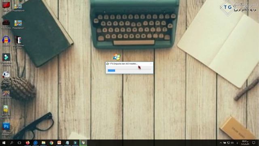259x146 pixels.
Task: Open the network tray icon
Action: pos(229,143)
